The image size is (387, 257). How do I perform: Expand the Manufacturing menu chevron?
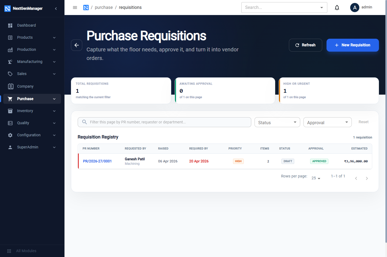tap(54, 62)
